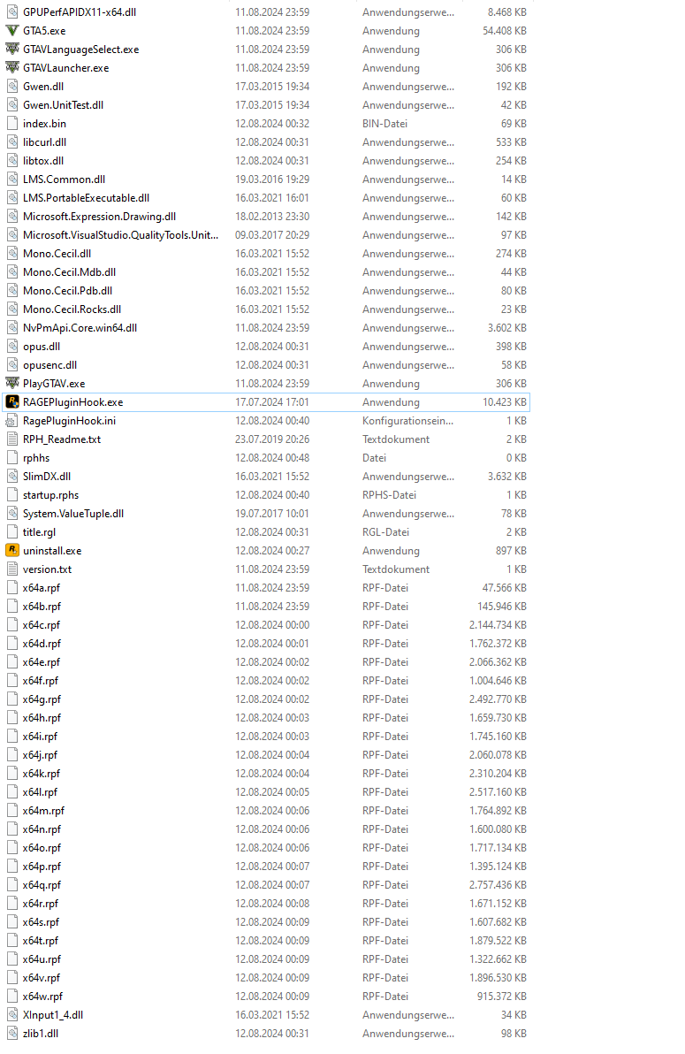This screenshot has width=685, height=1054.
Task: Select the x64r.rpf file name
Action: pos(41,904)
